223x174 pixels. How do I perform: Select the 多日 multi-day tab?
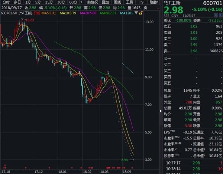[x=17, y=2]
